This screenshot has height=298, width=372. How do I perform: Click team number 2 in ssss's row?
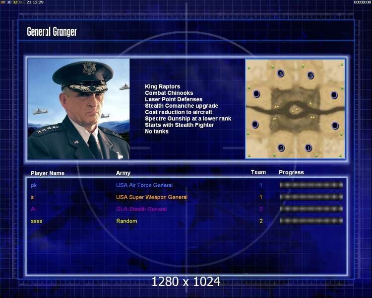coord(261,221)
